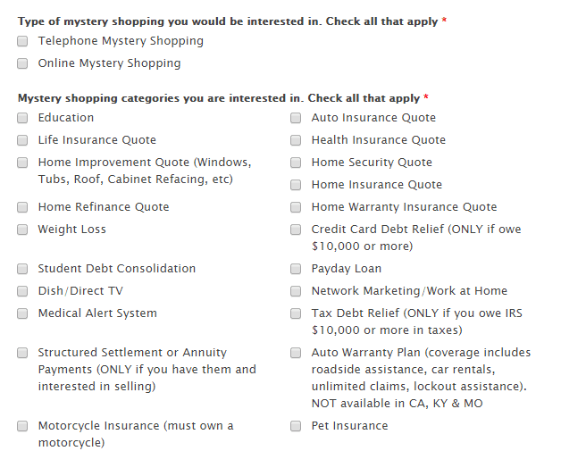Screen dimensions: 561x451
Task: Check the Credit Card Debt Relief option
Action: (x=296, y=230)
